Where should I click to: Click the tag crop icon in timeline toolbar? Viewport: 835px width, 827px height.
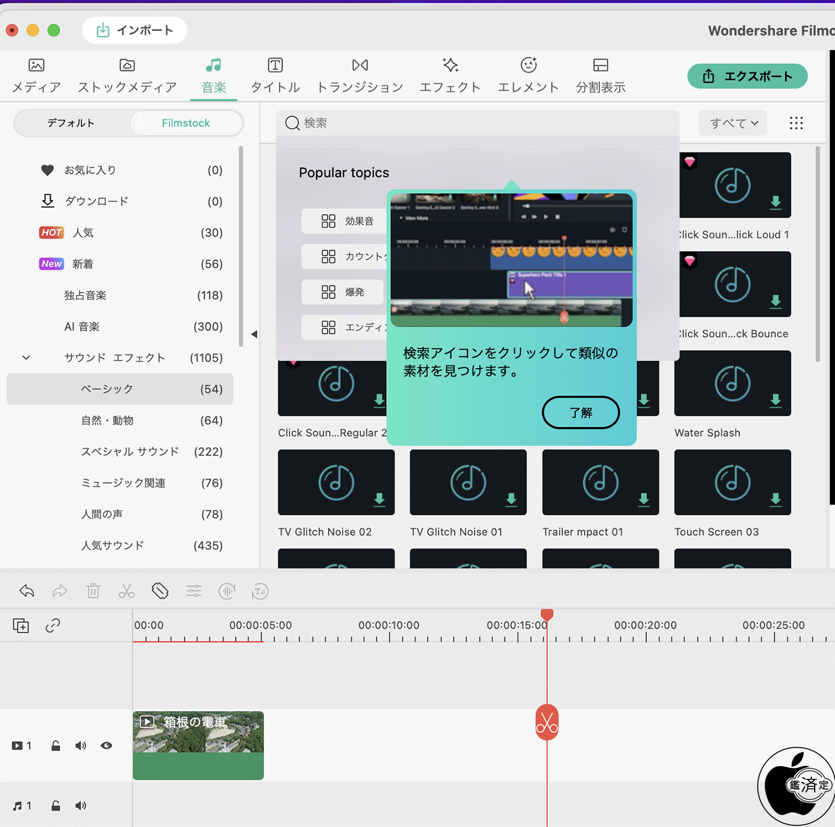coord(160,591)
